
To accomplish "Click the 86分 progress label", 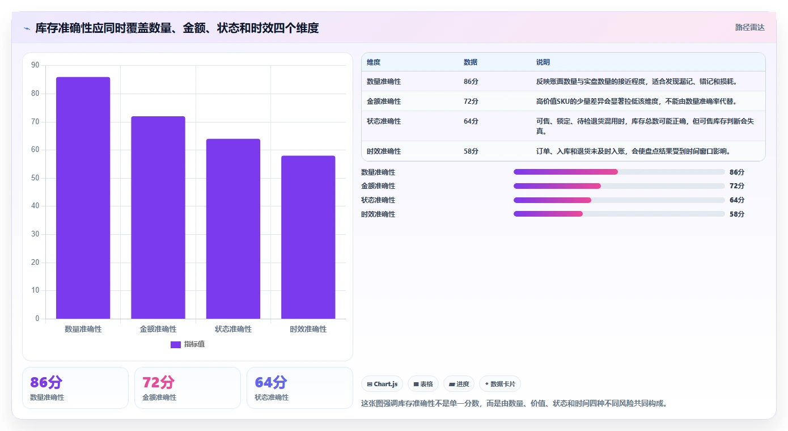I will [x=737, y=172].
